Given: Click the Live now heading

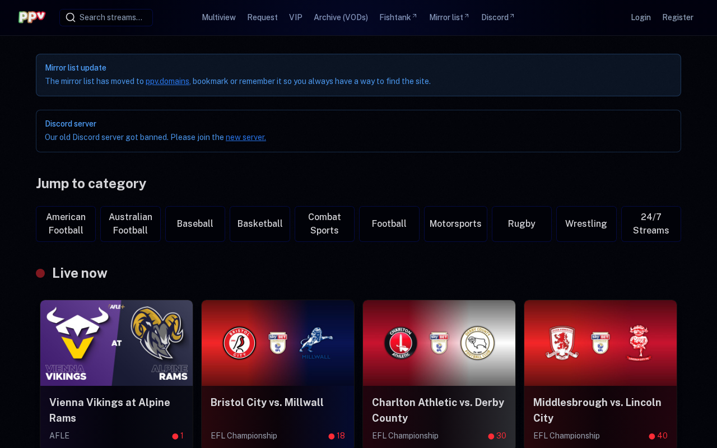Looking at the screenshot, I should (80, 273).
